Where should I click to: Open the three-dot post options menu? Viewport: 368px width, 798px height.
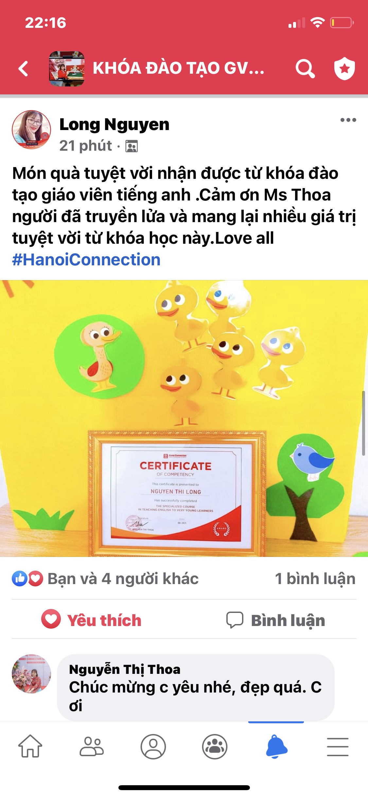click(x=348, y=120)
